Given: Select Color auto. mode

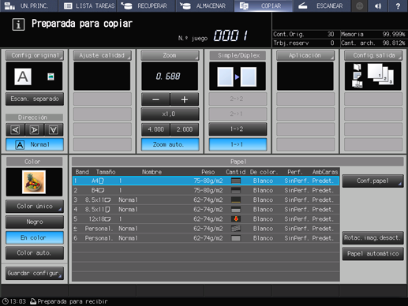Looking at the screenshot, I should click(35, 253).
